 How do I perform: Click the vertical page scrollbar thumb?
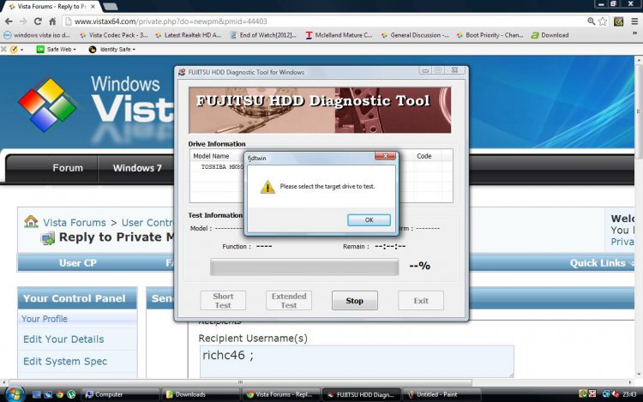(x=638, y=111)
